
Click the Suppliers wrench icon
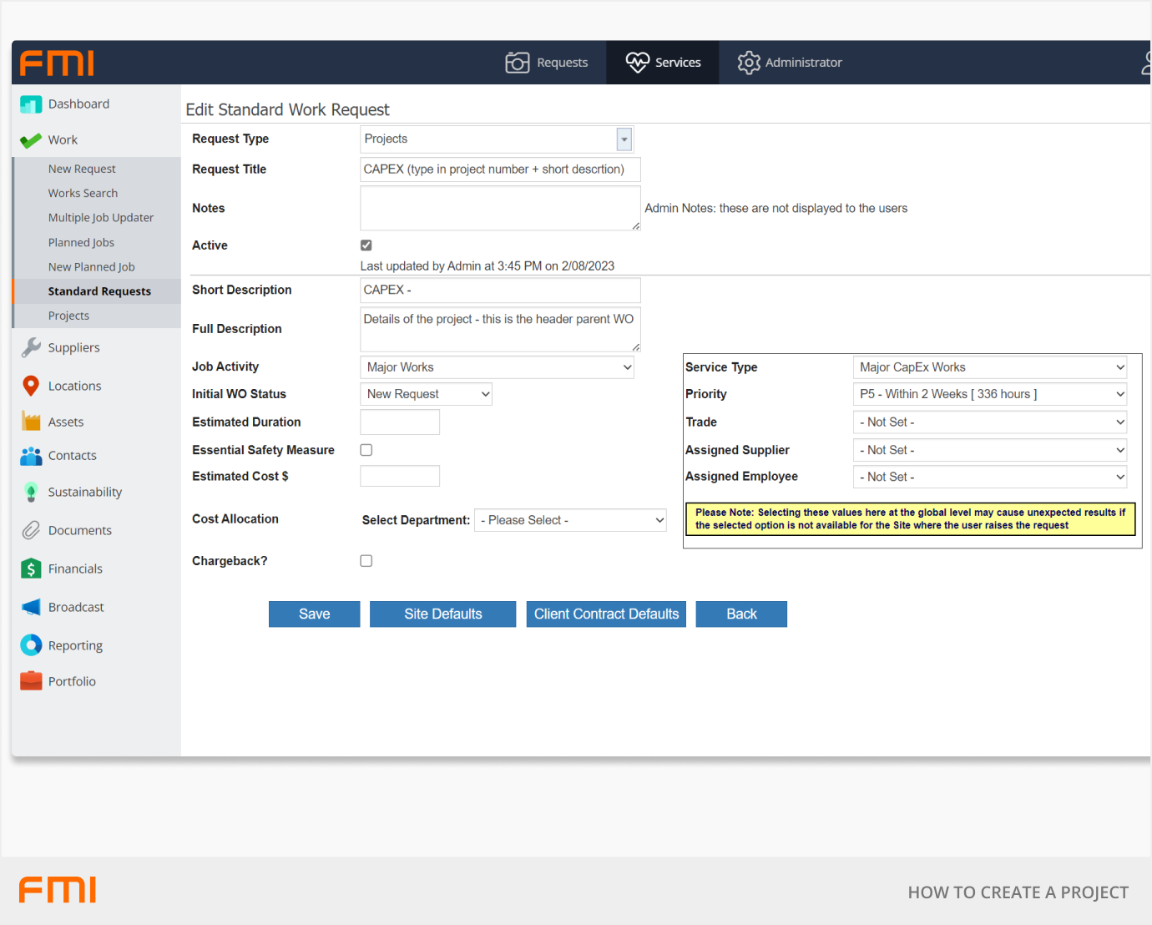31,347
